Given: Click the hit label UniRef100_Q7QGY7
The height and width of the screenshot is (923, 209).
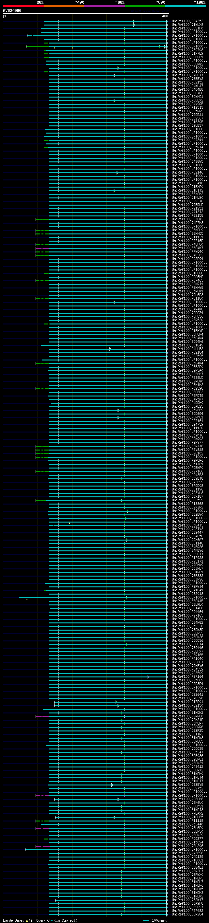Looking at the screenshot, I should tap(187, 75).
